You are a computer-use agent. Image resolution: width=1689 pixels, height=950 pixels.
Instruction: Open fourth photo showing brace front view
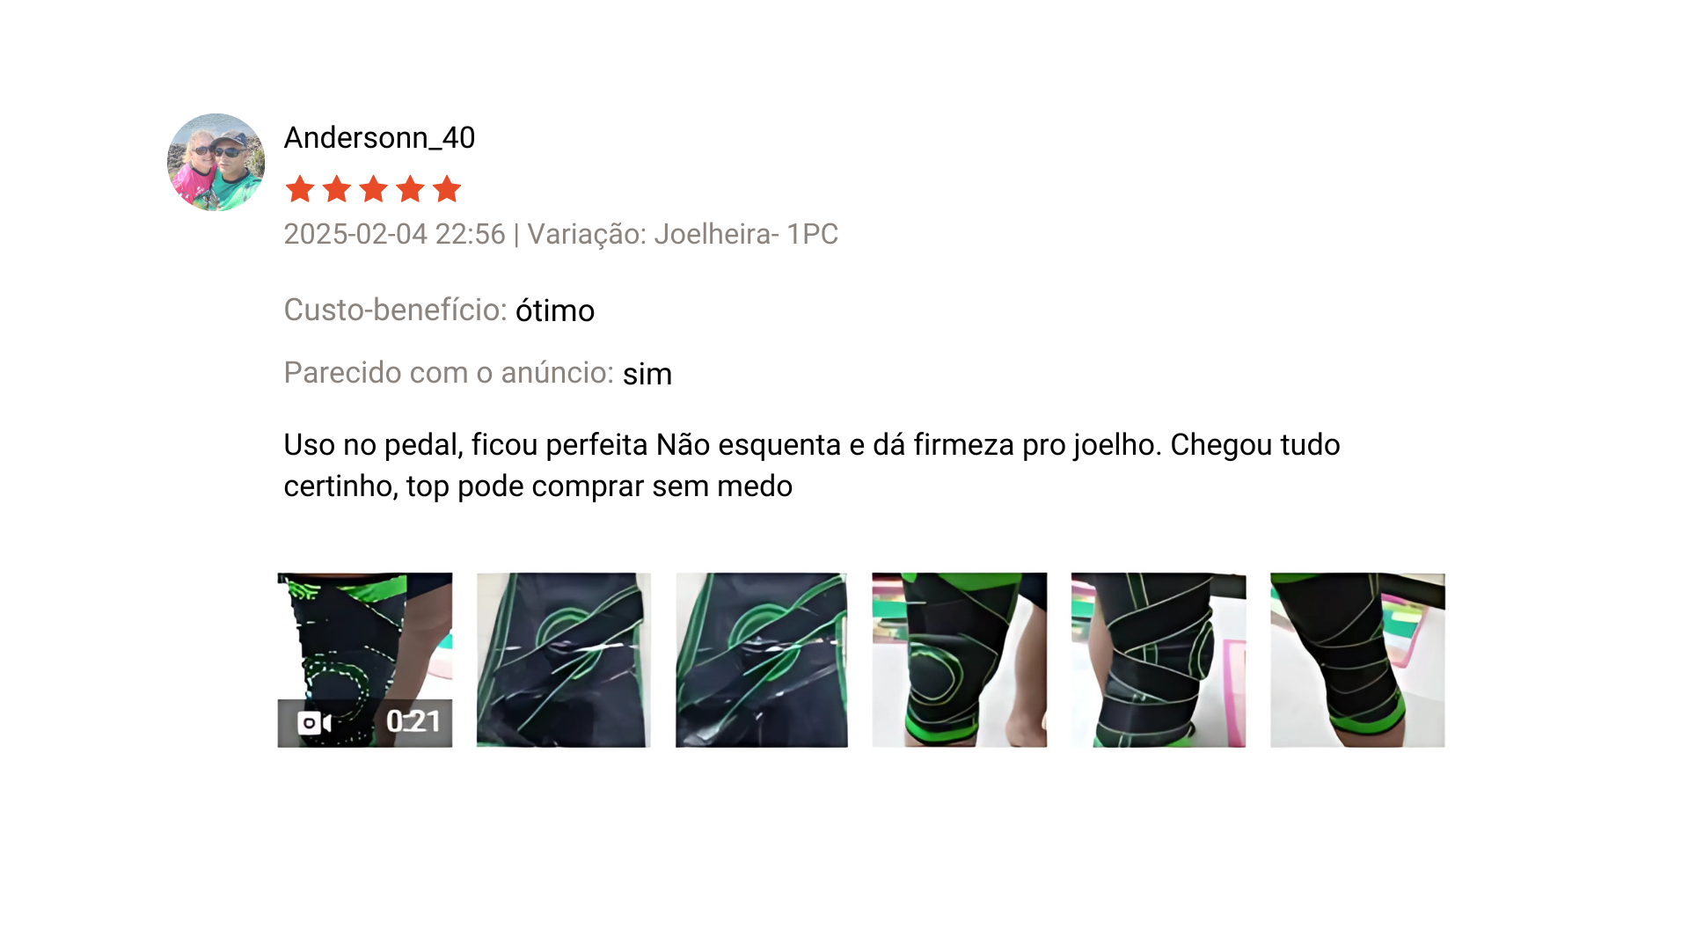pyautogui.click(x=960, y=660)
